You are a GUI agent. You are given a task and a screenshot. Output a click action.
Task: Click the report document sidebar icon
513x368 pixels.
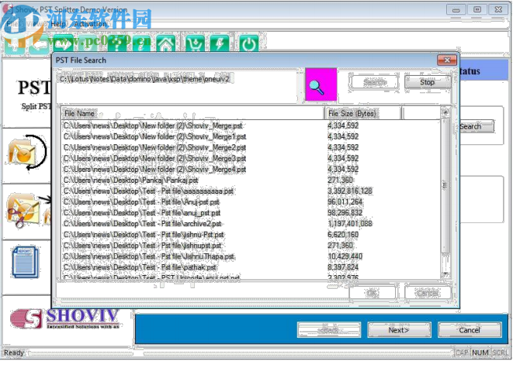[x=26, y=262]
